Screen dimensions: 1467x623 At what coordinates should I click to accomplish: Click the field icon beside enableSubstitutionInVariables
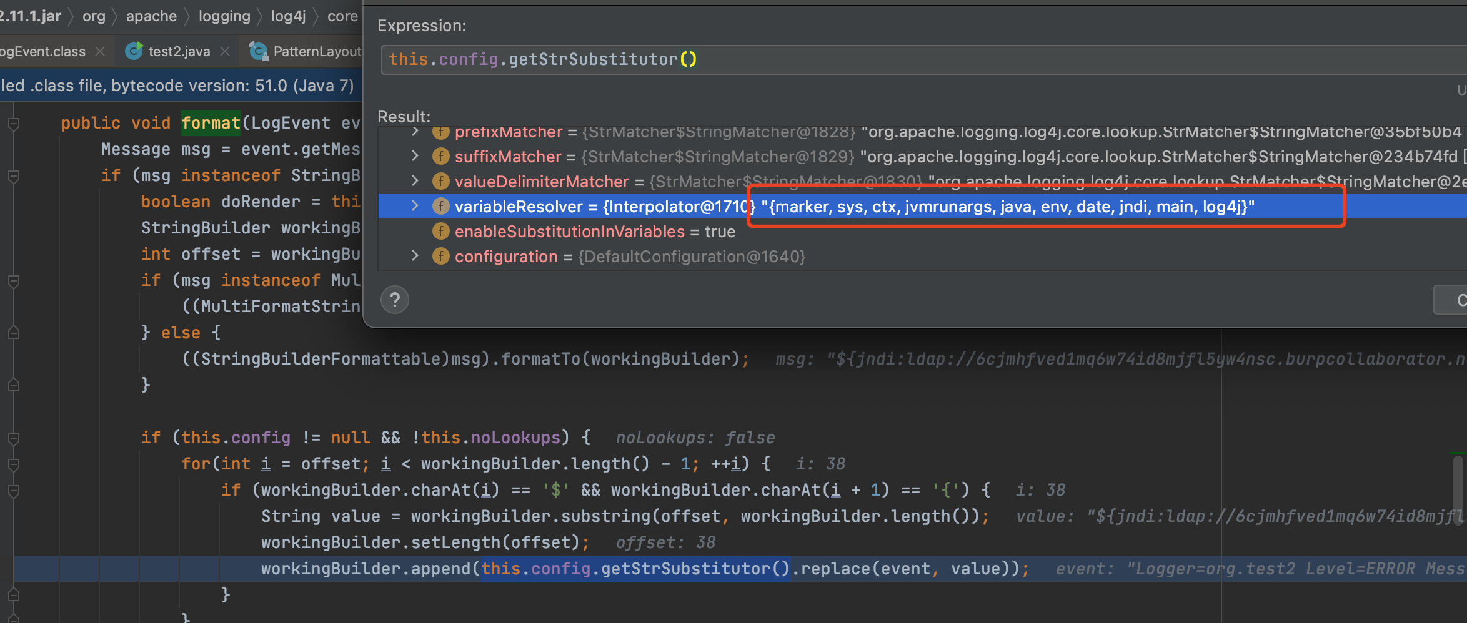point(440,231)
